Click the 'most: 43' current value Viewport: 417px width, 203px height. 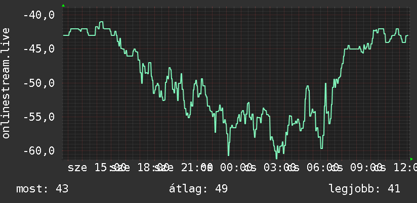click(43, 189)
